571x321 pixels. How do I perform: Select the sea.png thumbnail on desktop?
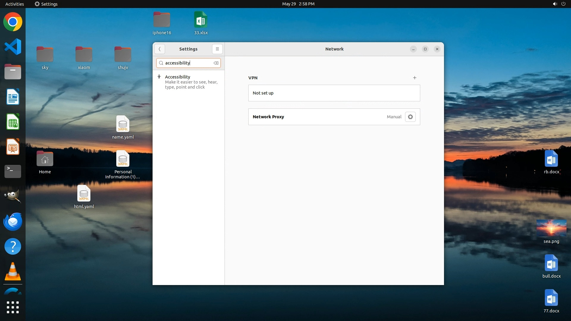click(551, 228)
